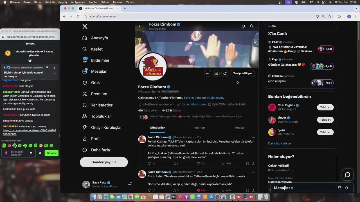Follow sinyor account
This screenshot has width=360, height=202.
pos(325,120)
